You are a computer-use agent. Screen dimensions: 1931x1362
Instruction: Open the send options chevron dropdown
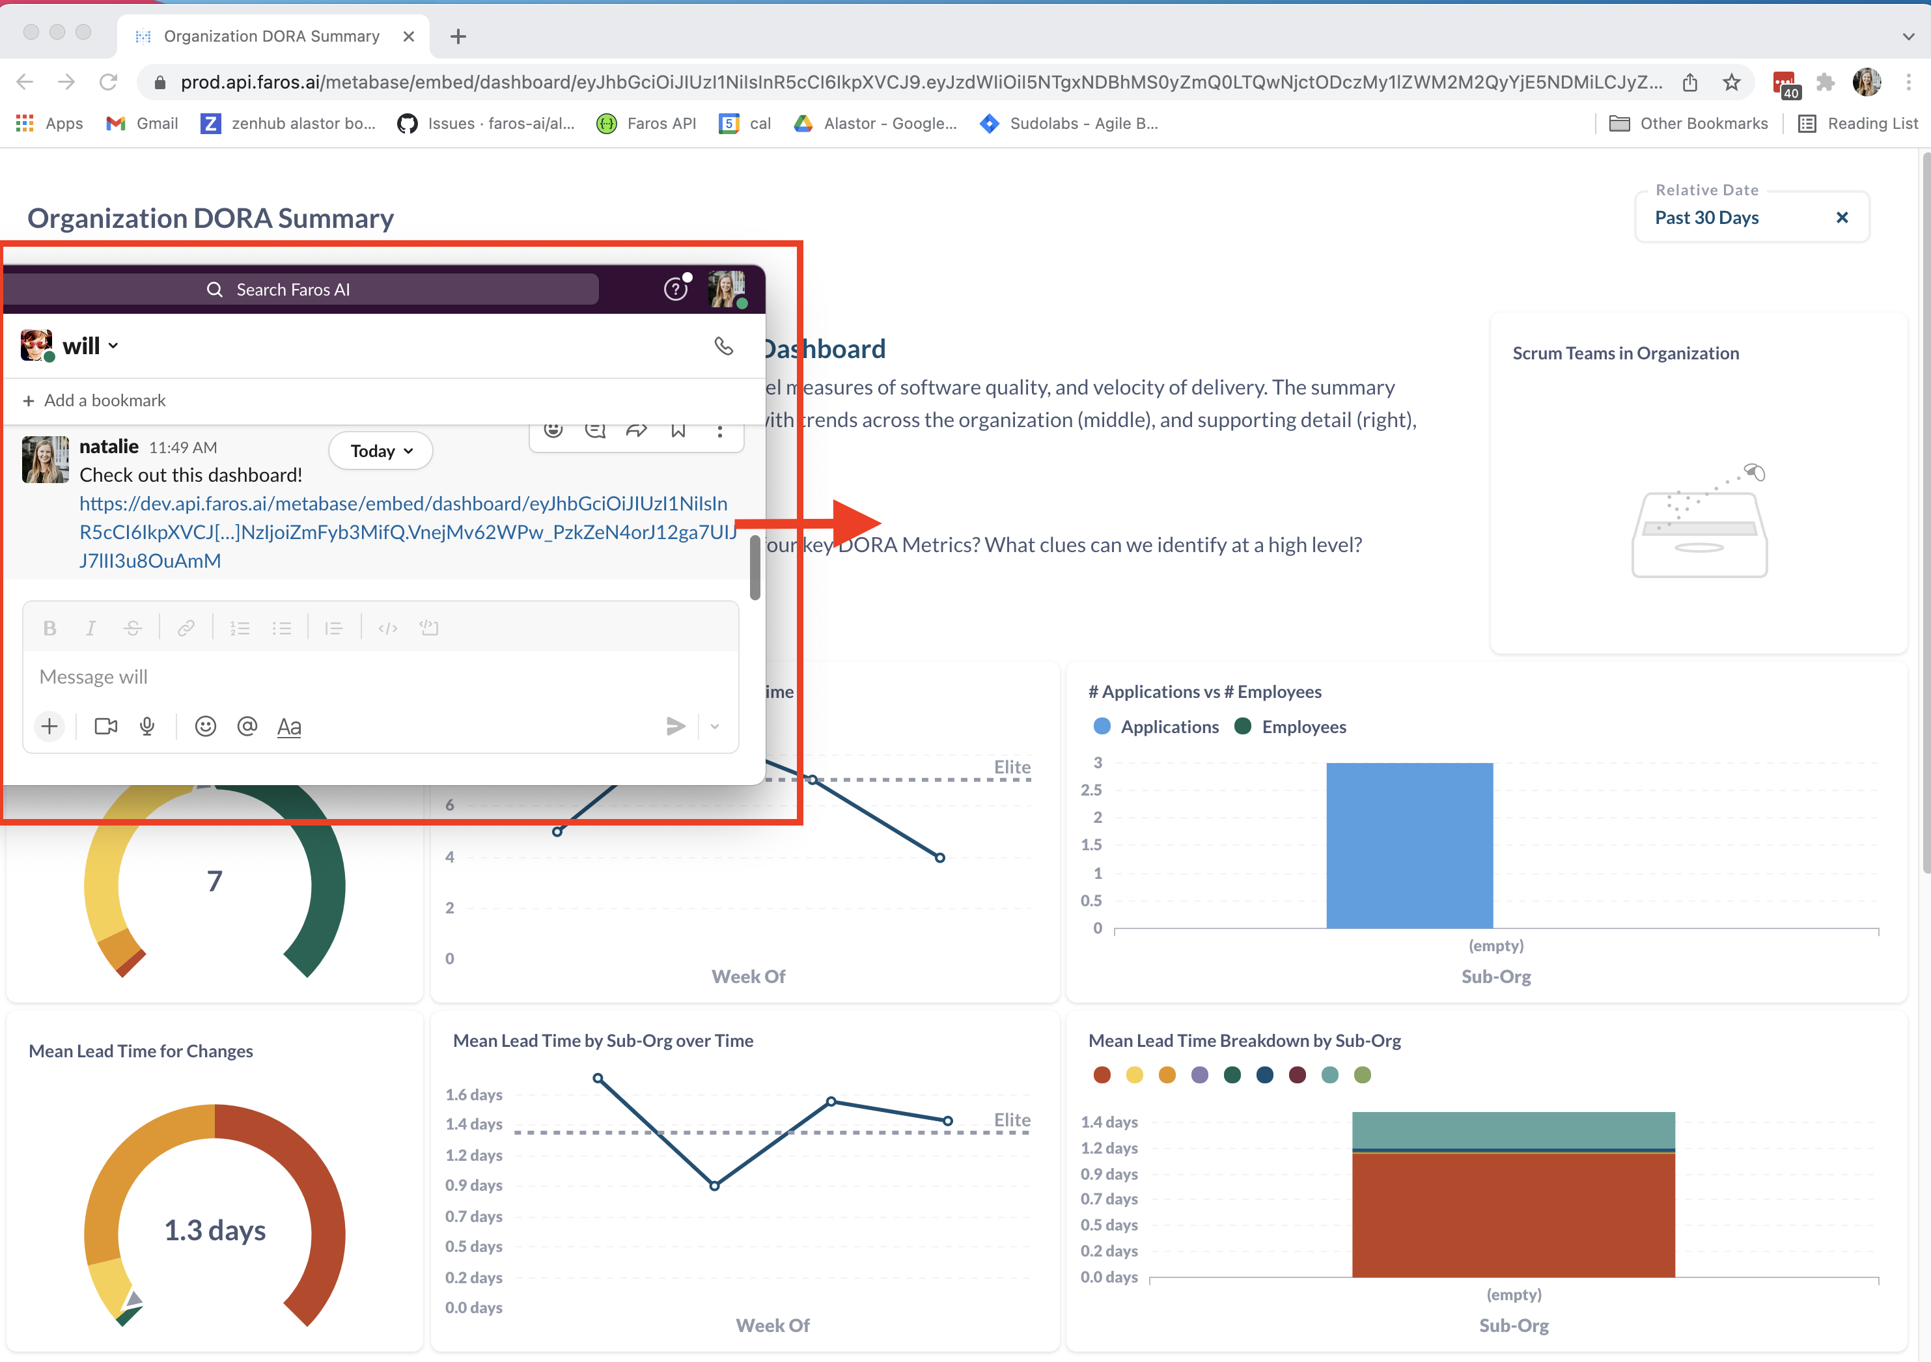coord(715,726)
